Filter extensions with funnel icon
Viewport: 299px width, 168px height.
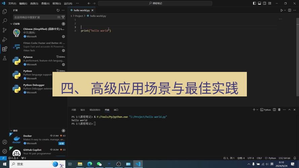click(x=63, y=17)
